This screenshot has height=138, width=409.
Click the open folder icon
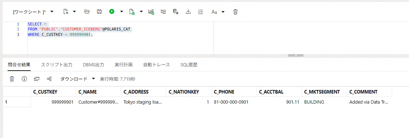coord(87,11)
